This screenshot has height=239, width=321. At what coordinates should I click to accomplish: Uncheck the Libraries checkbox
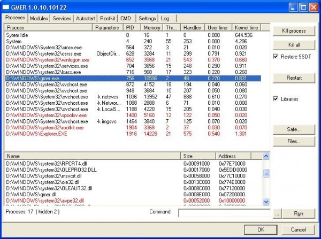[276, 99]
